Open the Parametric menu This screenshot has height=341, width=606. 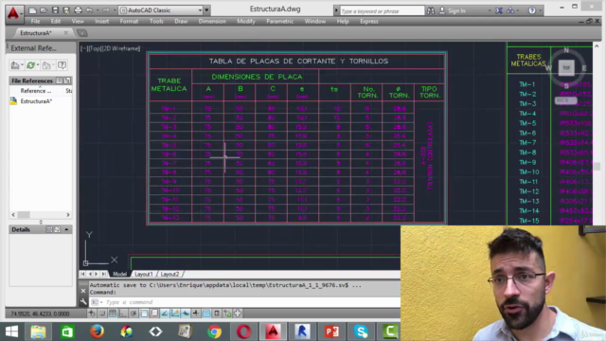coord(280,21)
